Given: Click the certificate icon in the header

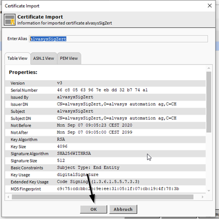Looking at the screenshot, I should [x=10, y=20].
